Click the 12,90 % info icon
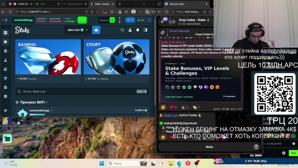The height and width of the screenshot is (168, 298). [146, 110]
